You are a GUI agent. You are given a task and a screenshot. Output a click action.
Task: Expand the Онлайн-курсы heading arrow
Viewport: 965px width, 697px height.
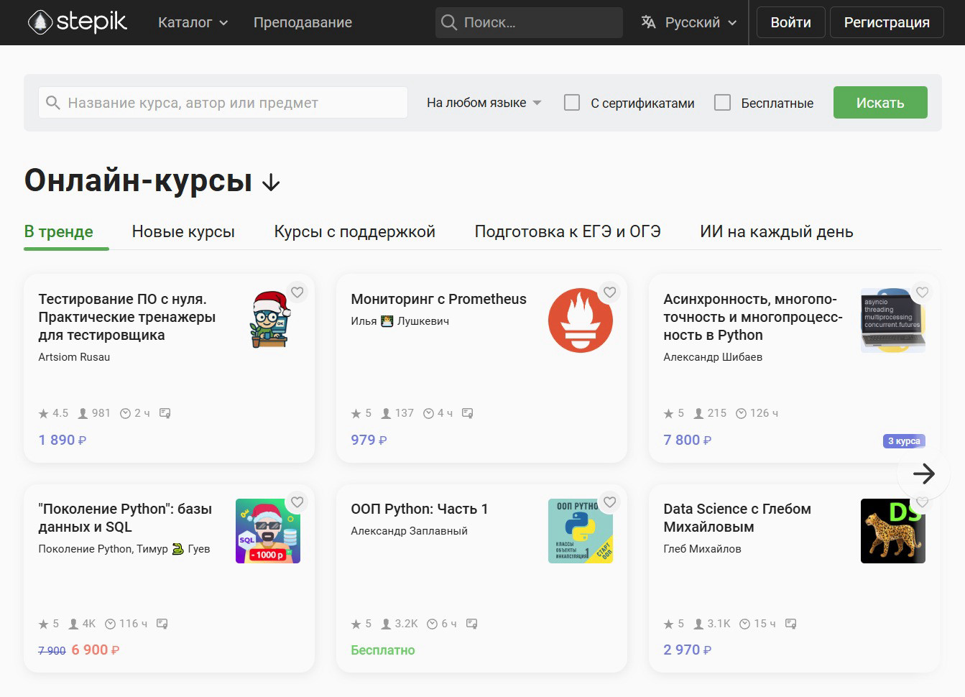point(271,183)
